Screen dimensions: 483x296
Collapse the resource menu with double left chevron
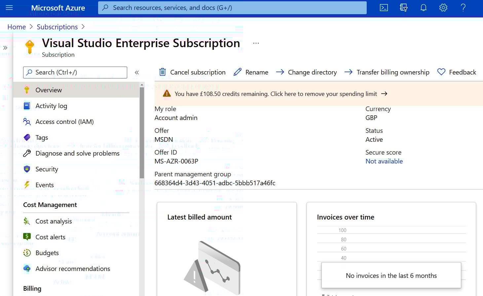pos(137,72)
